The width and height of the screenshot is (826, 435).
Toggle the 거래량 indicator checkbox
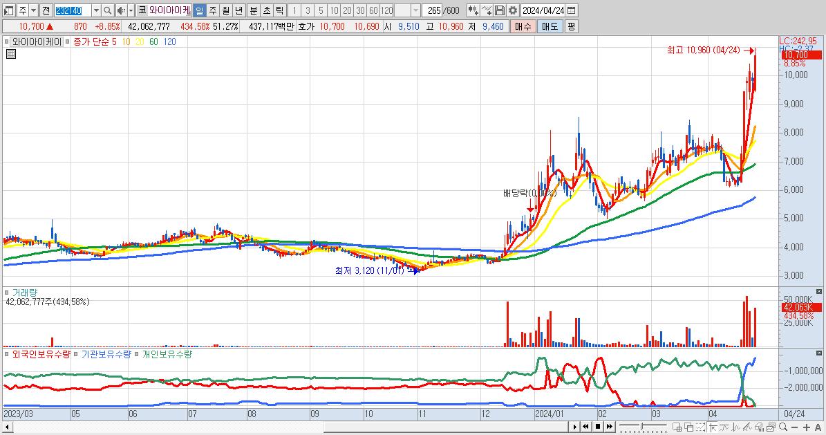click(6, 292)
